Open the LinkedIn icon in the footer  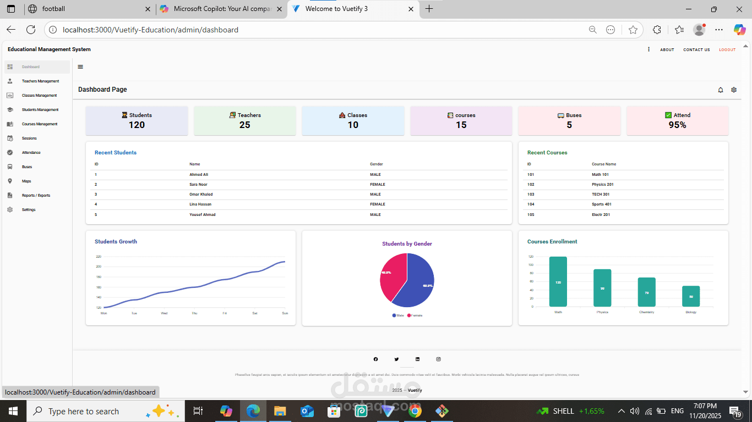tap(417, 359)
